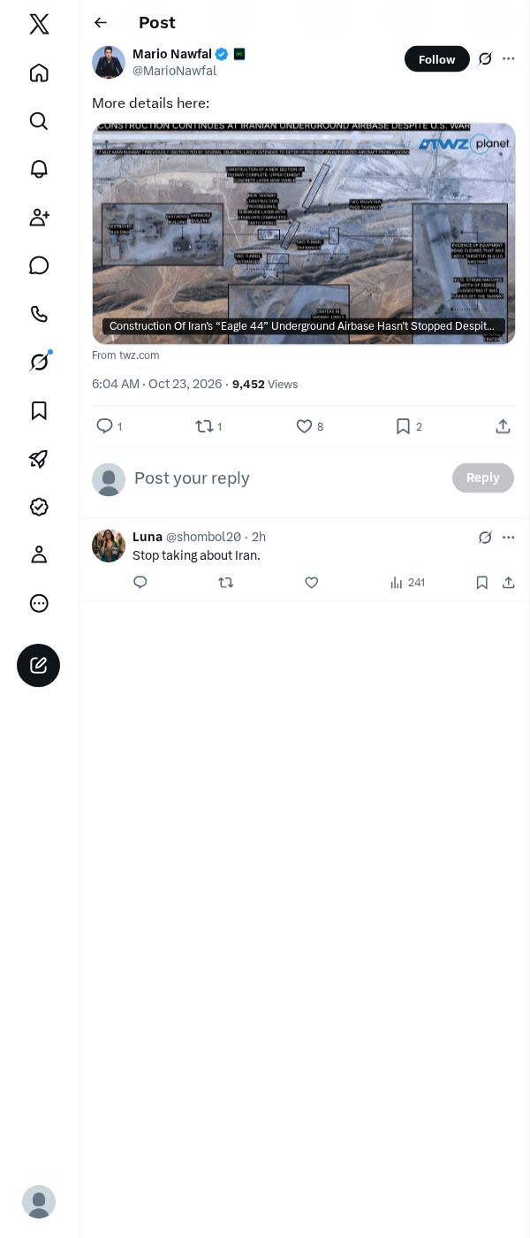530x1238 pixels.
Task: Open Bookmarks in the sidebar
Action: click(x=39, y=410)
